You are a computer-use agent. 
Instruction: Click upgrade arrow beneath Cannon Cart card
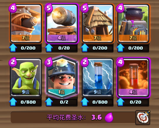pos(49,48)
